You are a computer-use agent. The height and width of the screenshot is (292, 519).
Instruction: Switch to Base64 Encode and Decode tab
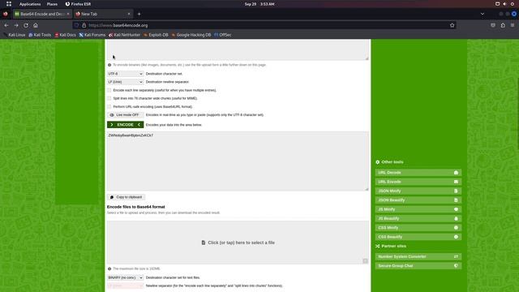tap(41, 14)
